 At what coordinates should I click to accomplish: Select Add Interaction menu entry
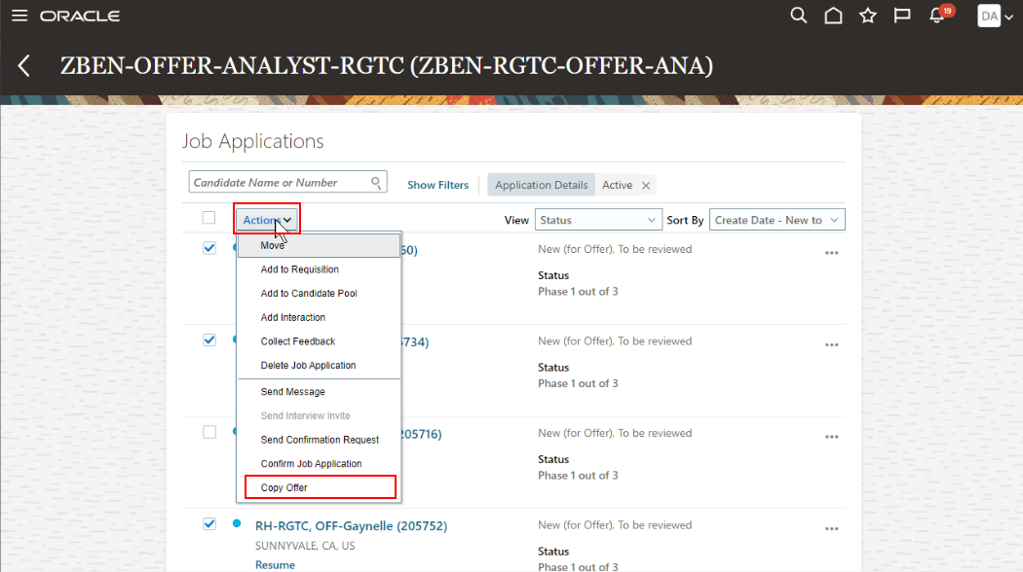click(319, 317)
